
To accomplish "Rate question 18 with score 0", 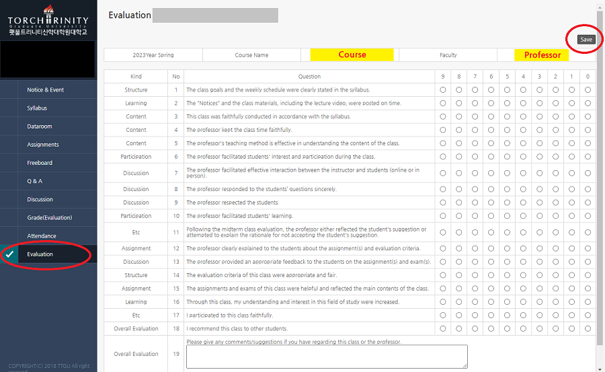I will [588, 329].
